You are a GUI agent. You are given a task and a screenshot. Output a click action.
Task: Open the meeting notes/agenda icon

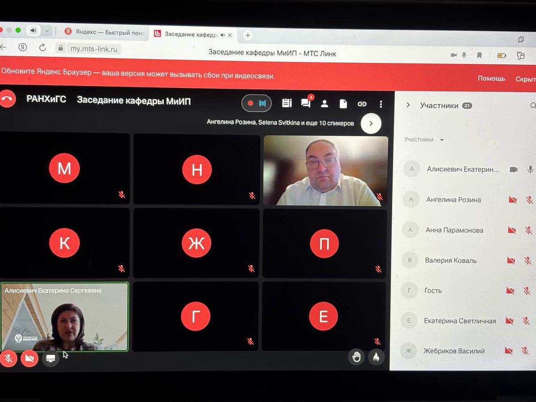point(287,103)
